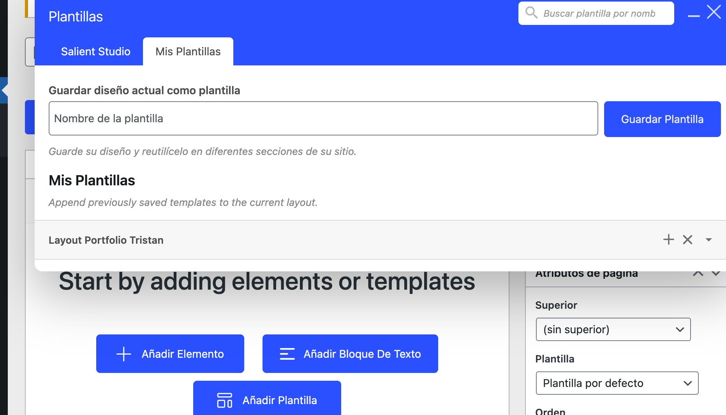Select the Mis Plantillas tab
The width and height of the screenshot is (726, 415).
coord(188,51)
